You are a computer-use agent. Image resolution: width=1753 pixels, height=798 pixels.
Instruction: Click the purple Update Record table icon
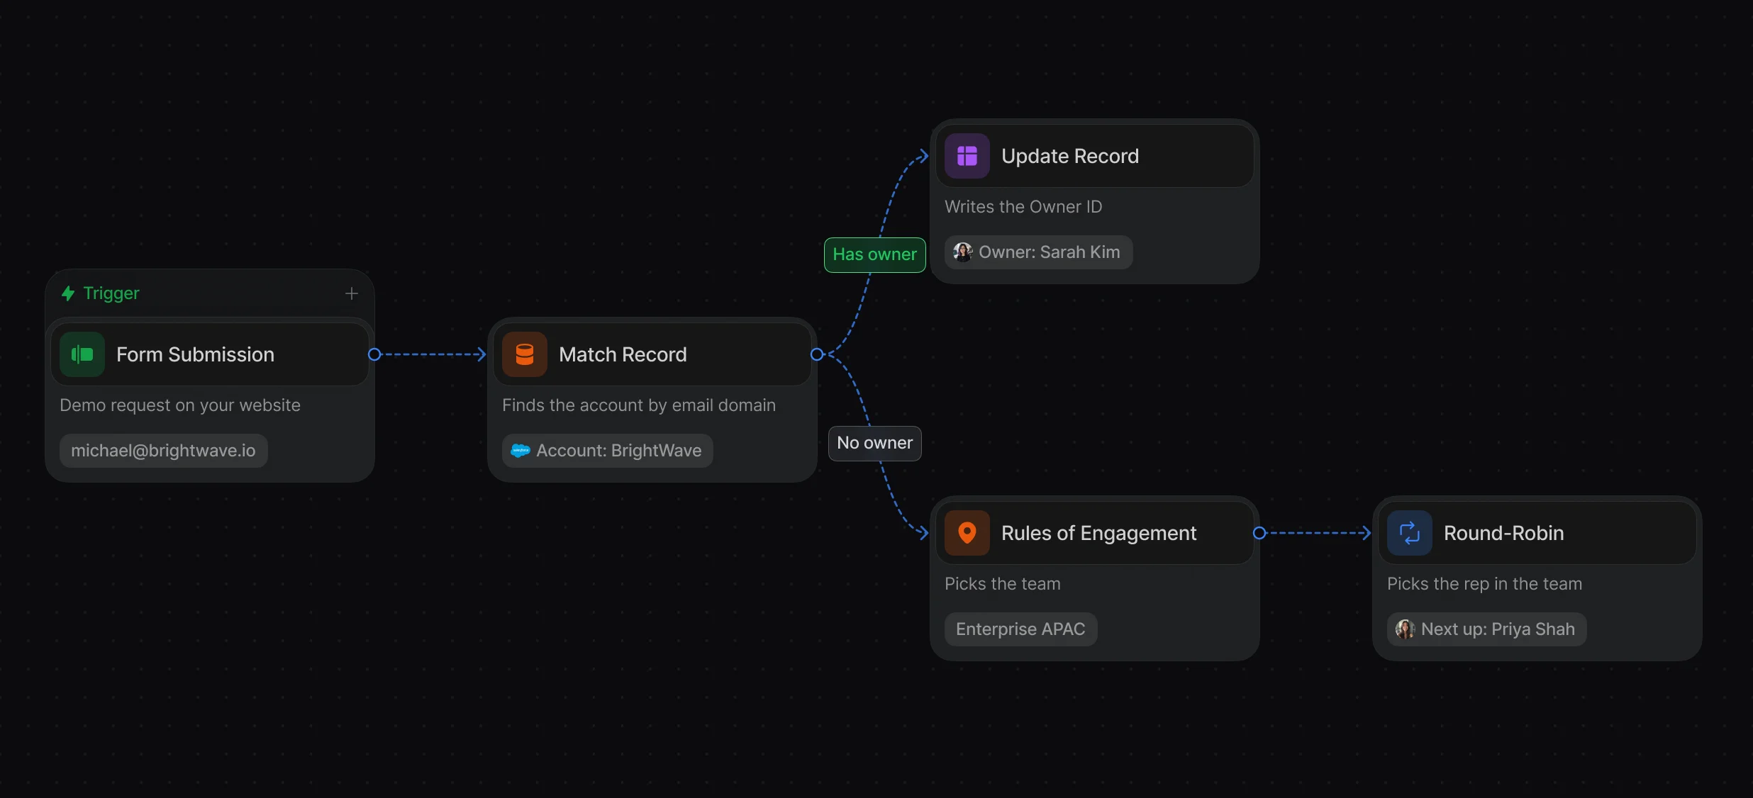(967, 156)
